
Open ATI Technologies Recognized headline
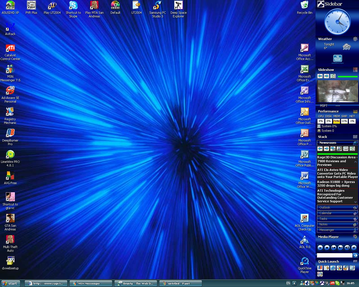point(335,196)
